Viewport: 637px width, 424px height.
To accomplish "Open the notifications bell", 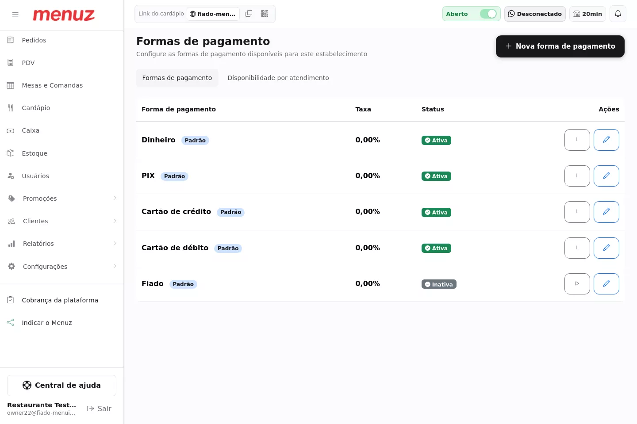I will [618, 14].
